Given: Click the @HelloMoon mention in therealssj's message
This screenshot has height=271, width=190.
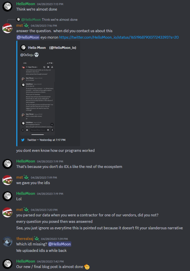Looking at the screenshot, I should pos(59,244).
